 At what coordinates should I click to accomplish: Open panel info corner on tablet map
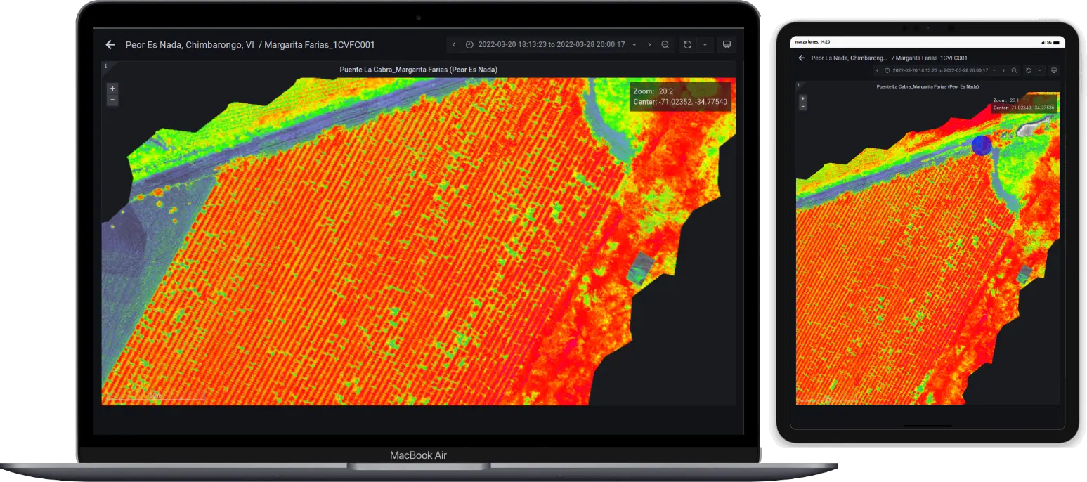798,84
